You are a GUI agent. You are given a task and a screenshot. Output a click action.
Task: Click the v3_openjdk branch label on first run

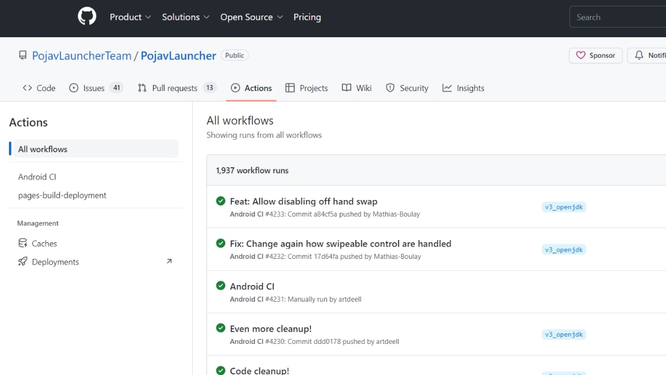click(x=564, y=207)
